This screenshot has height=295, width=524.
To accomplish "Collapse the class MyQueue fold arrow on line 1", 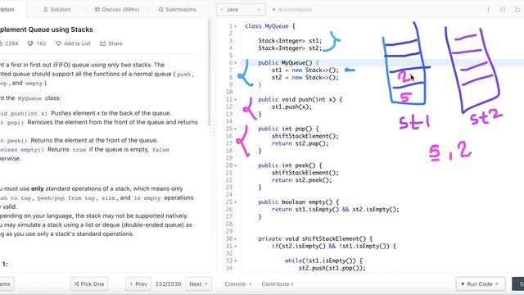I will click(x=236, y=26).
